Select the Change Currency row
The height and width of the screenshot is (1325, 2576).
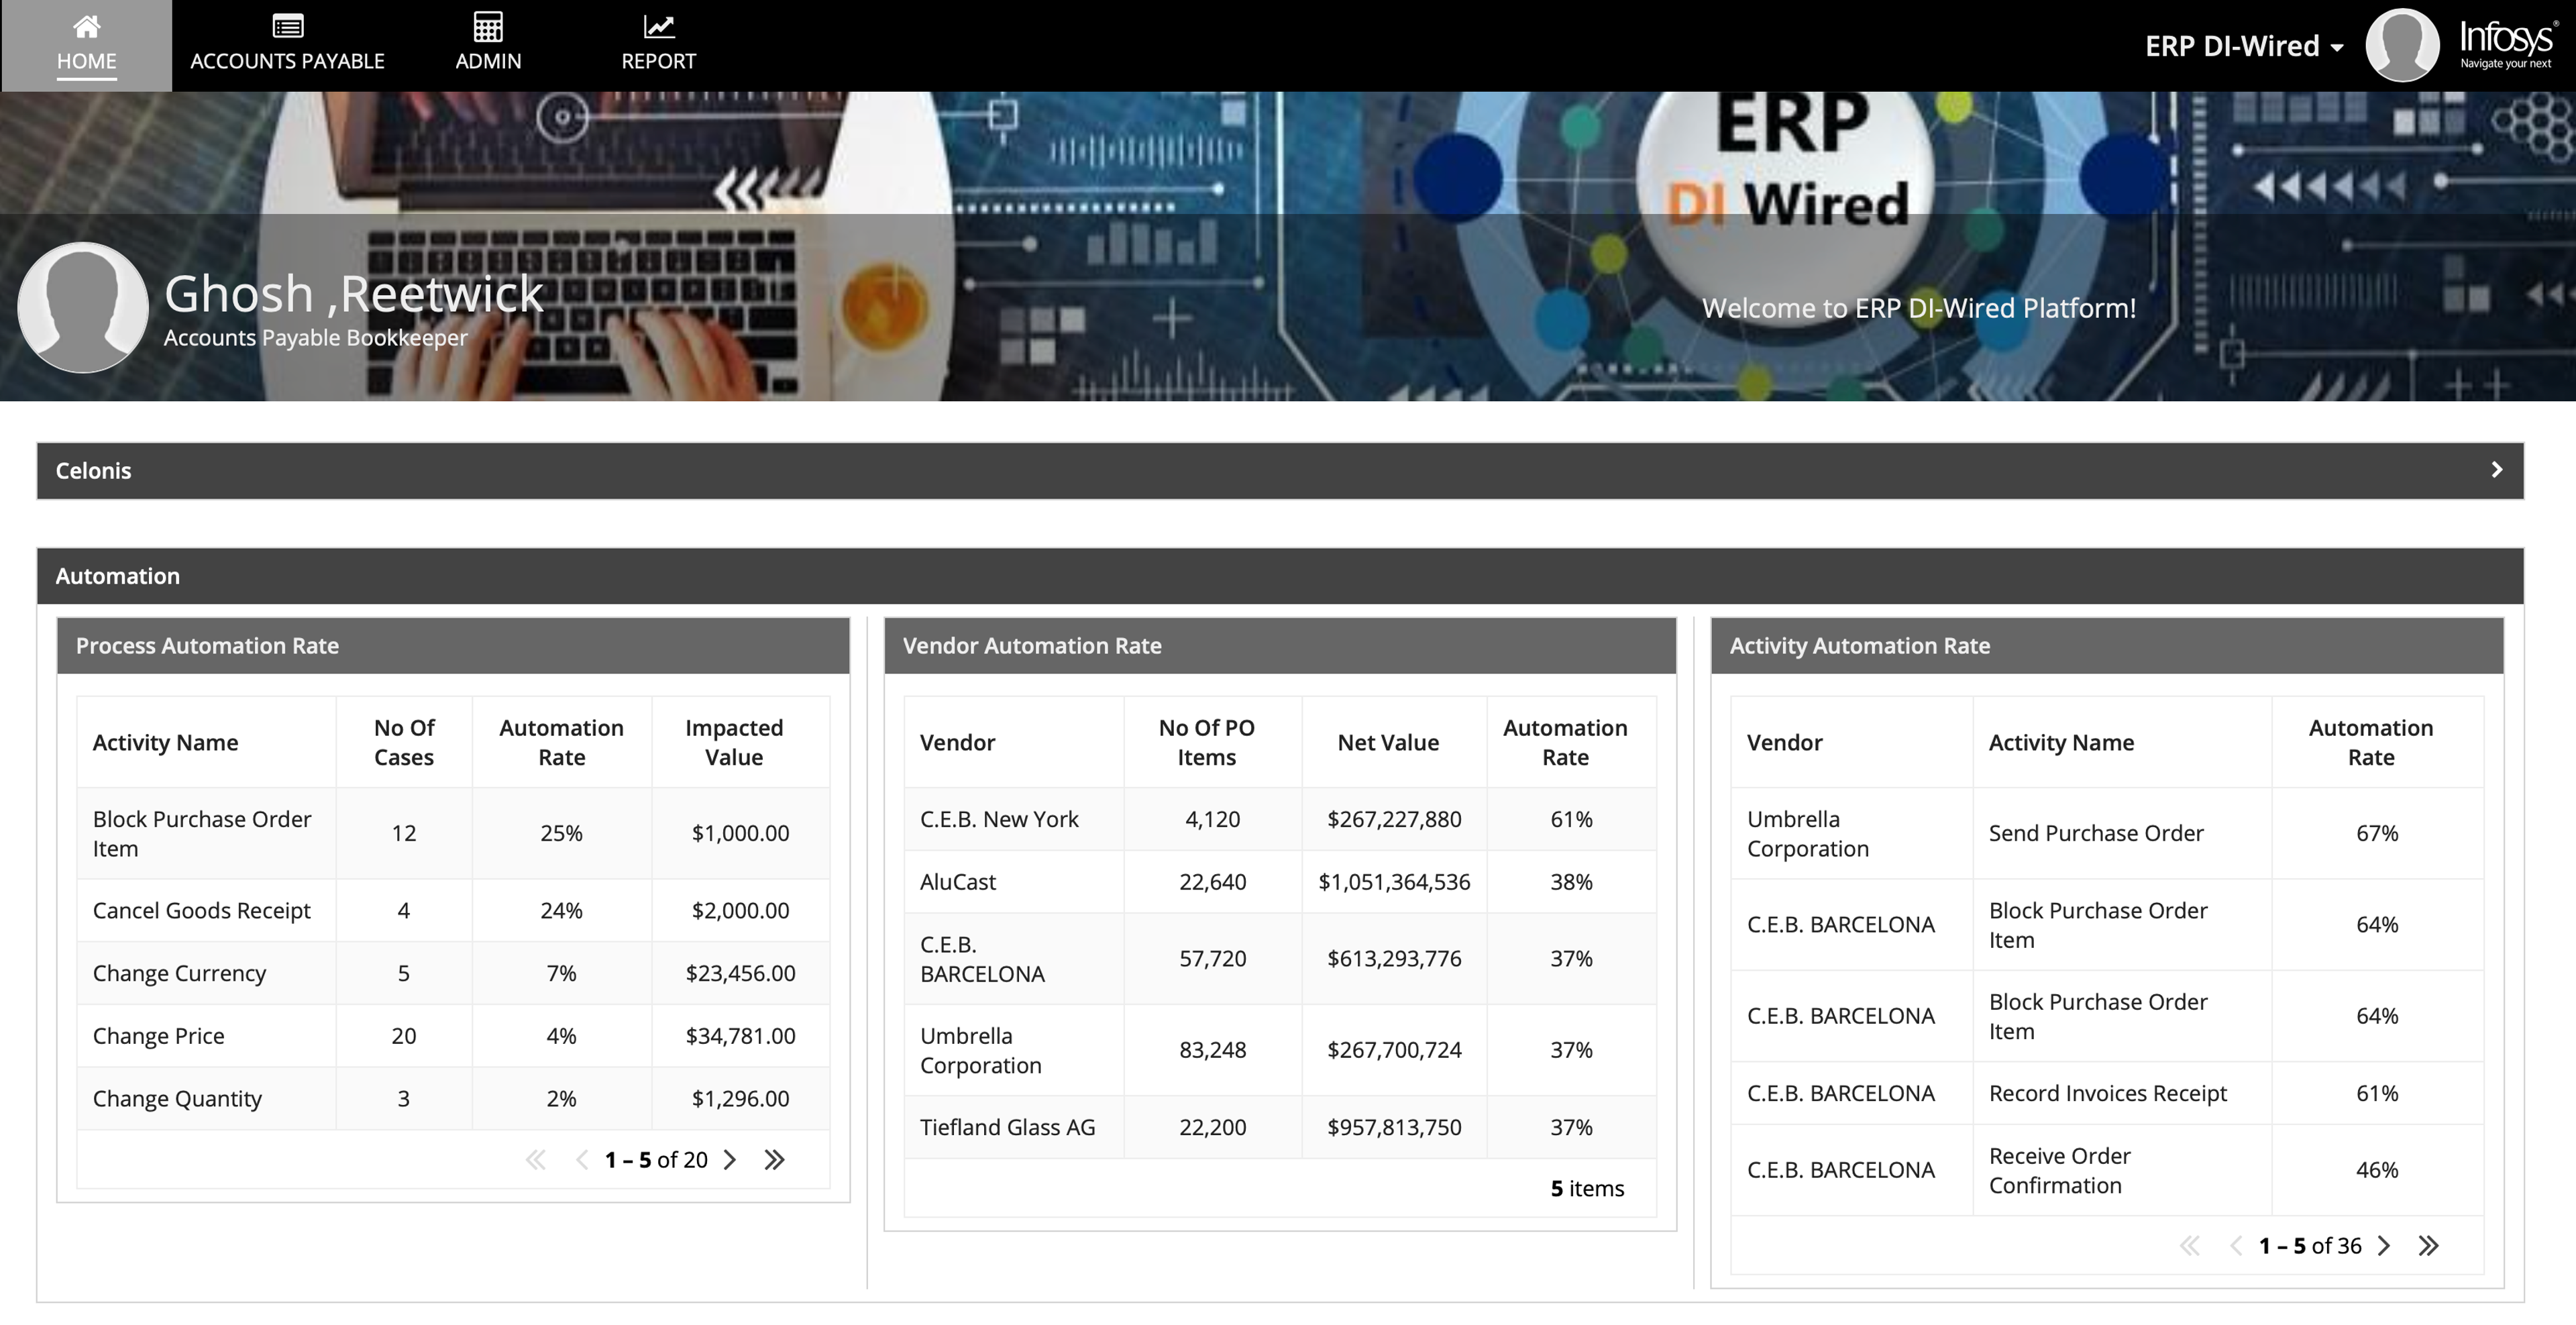[x=453, y=973]
